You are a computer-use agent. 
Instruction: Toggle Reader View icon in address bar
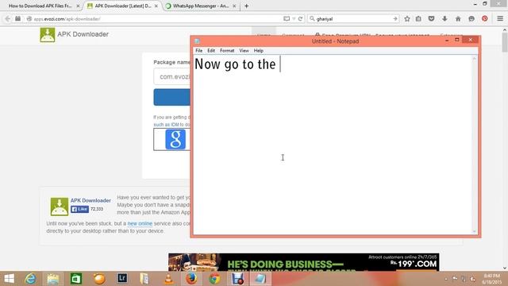287,19
